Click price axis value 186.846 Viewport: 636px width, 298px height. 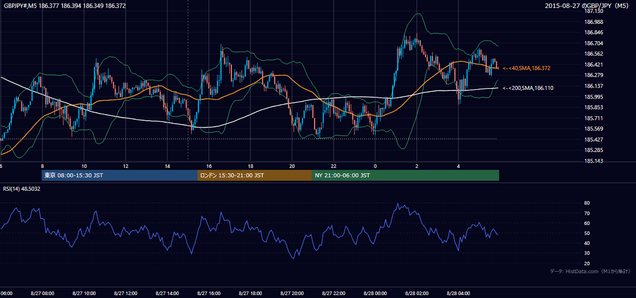594,32
